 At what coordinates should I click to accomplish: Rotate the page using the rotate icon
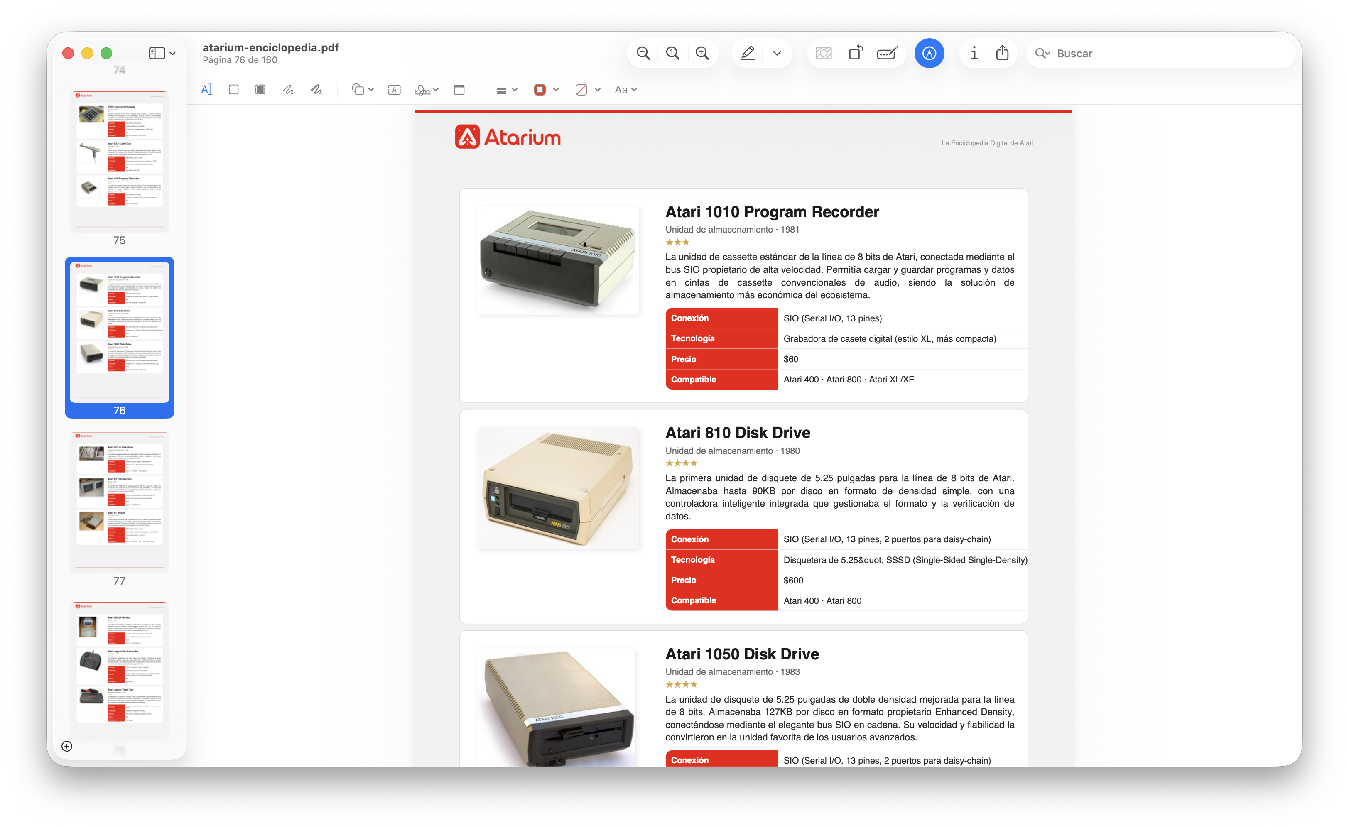click(855, 53)
